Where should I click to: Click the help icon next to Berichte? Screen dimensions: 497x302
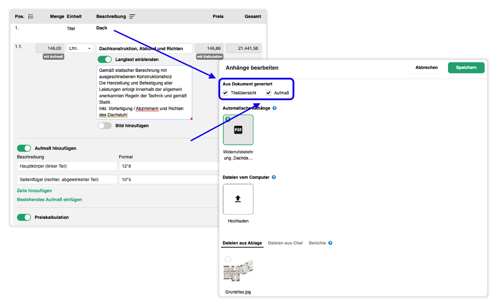coord(330,243)
